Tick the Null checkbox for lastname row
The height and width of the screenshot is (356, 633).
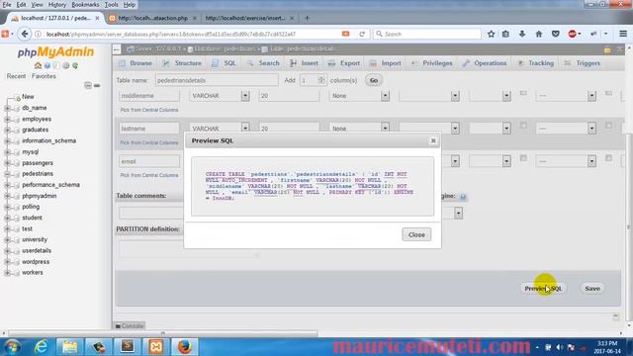(x=523, y=126)
